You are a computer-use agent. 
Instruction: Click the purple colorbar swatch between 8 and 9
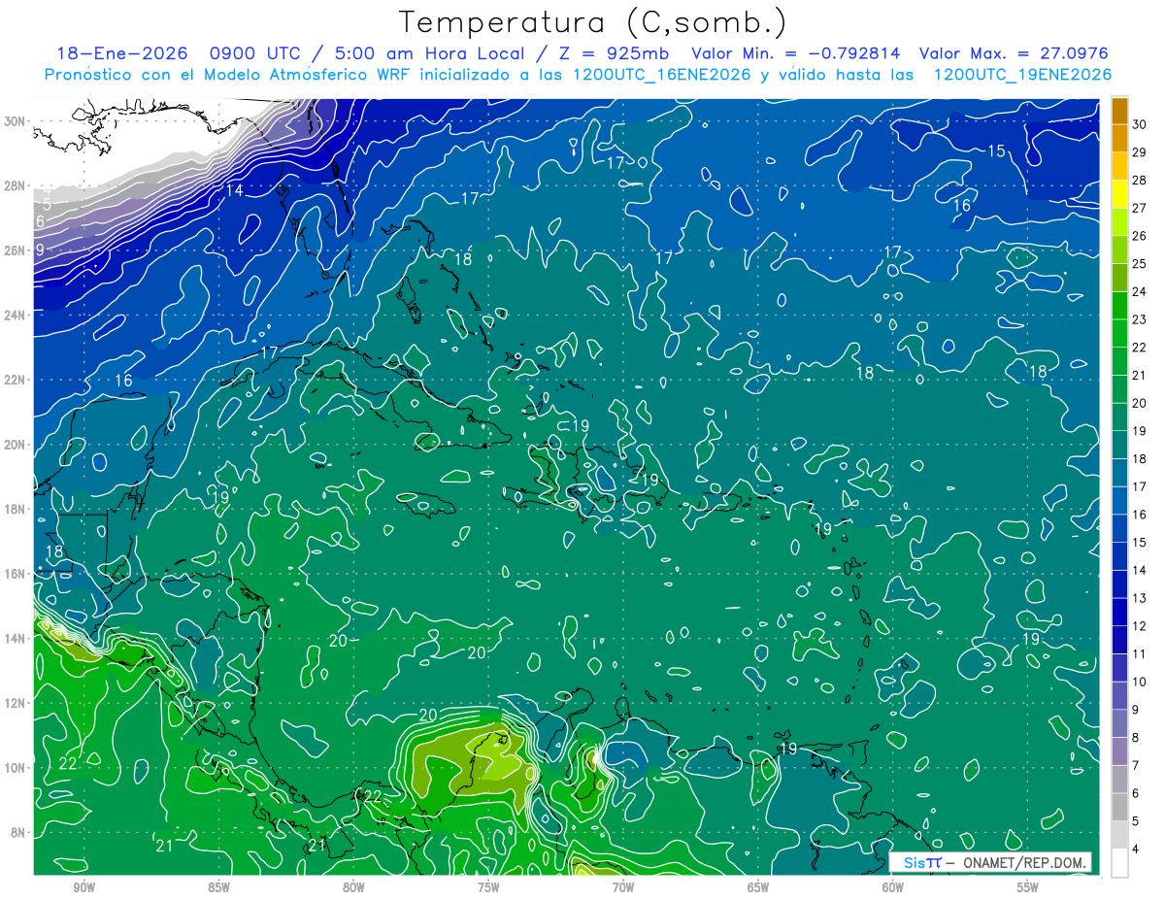click(x=1120, y=723)
